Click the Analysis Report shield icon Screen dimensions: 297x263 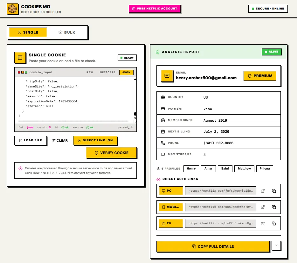click(157, 52)
